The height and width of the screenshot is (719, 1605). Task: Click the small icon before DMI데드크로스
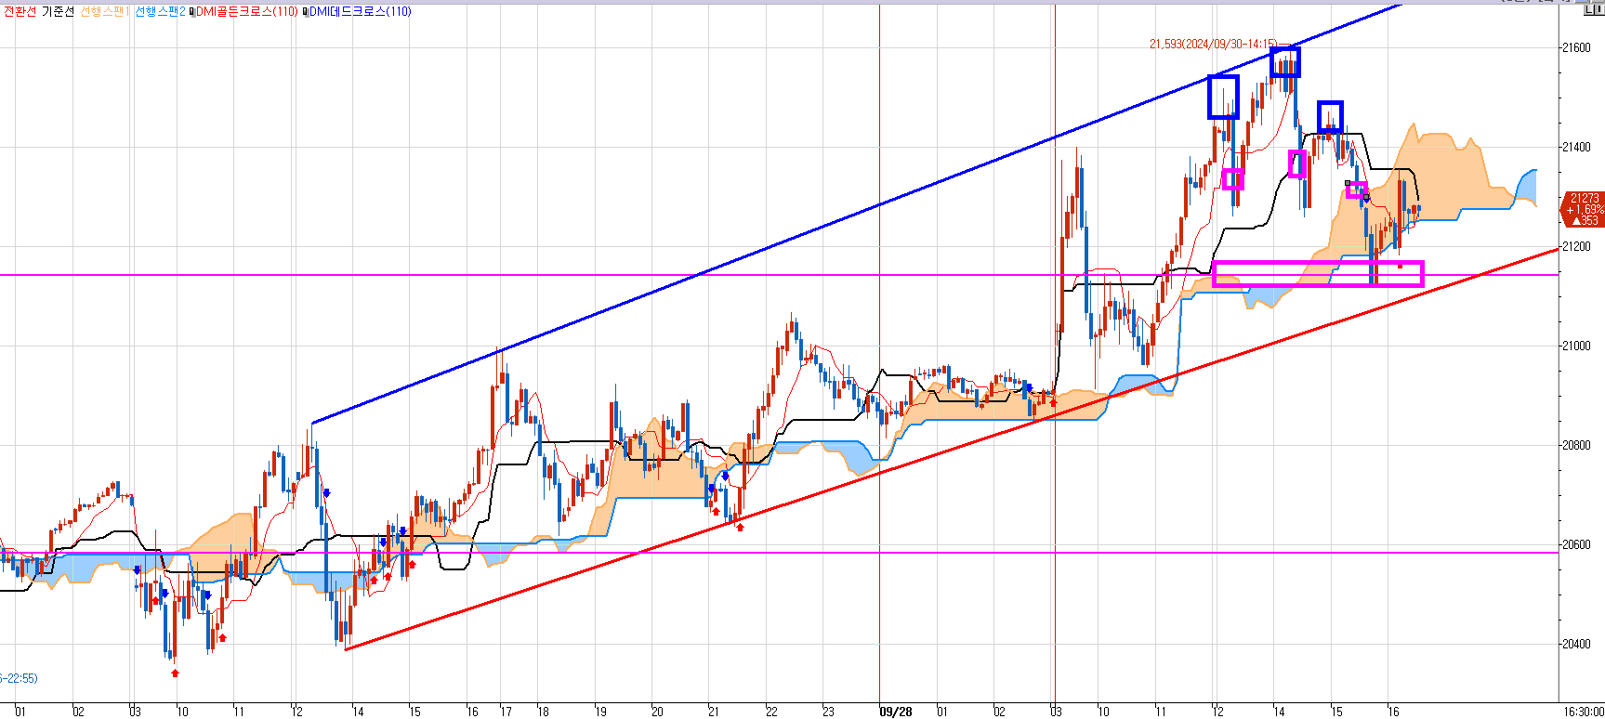click(305, 12)
